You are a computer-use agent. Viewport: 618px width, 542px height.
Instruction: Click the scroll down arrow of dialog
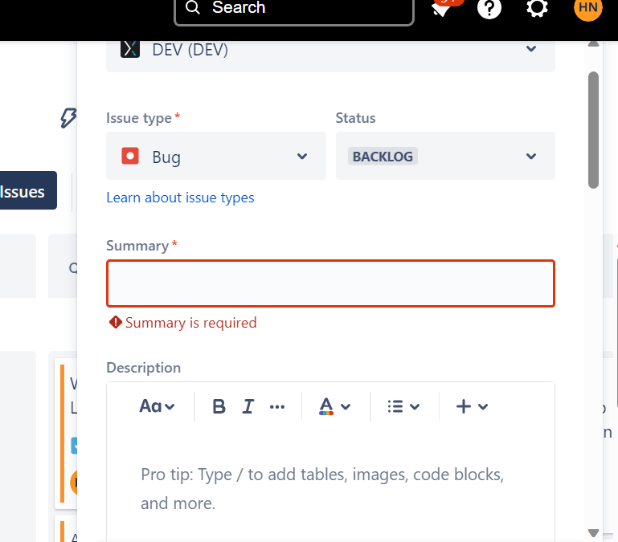point(593,533)
